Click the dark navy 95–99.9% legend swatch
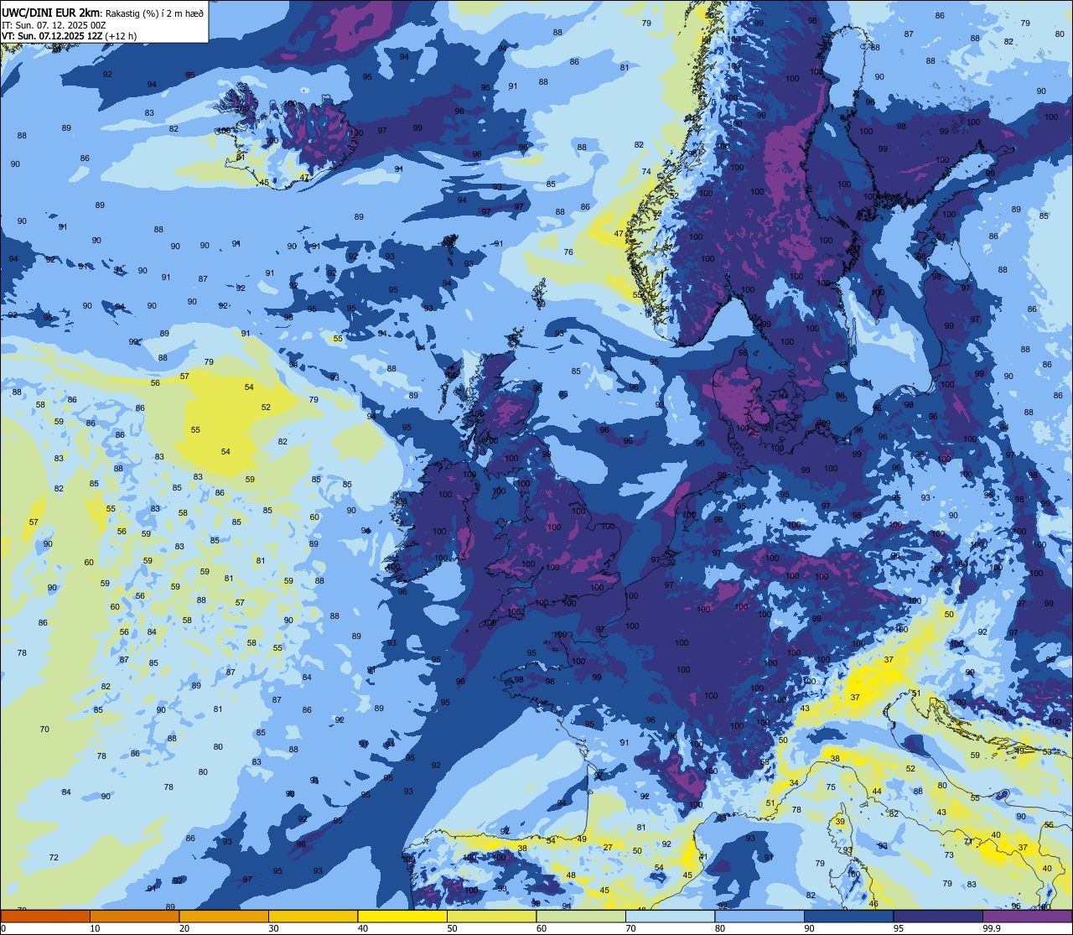Image resolution: width=1073 pixels, height=935 pixels. 938,916
